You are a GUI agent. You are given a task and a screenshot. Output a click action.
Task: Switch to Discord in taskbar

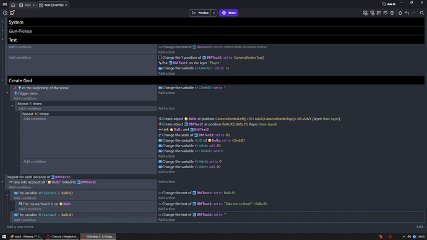[62, 236]
